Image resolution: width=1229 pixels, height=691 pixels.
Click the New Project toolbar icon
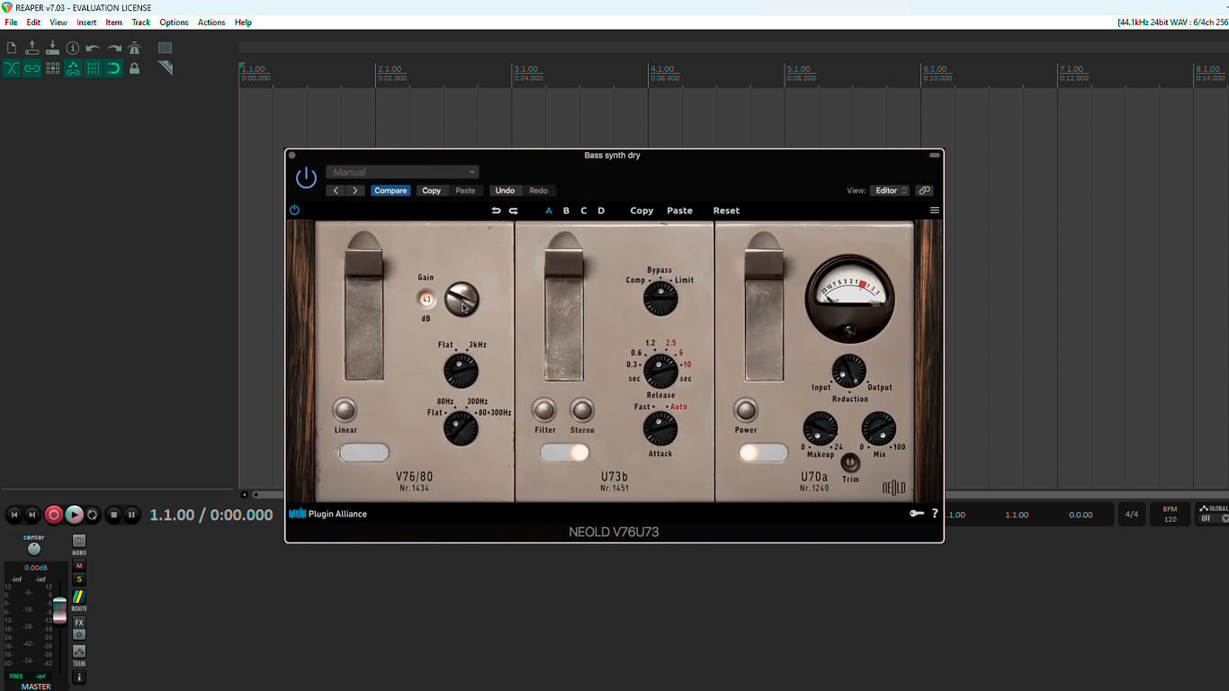pyautogui.click(x=12, y=48)
